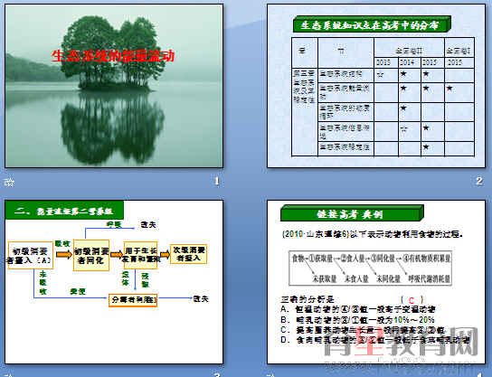Click slide number 1 label
Image resolution: width=492 pixels, height=377 pixels.
click(216, 181)
